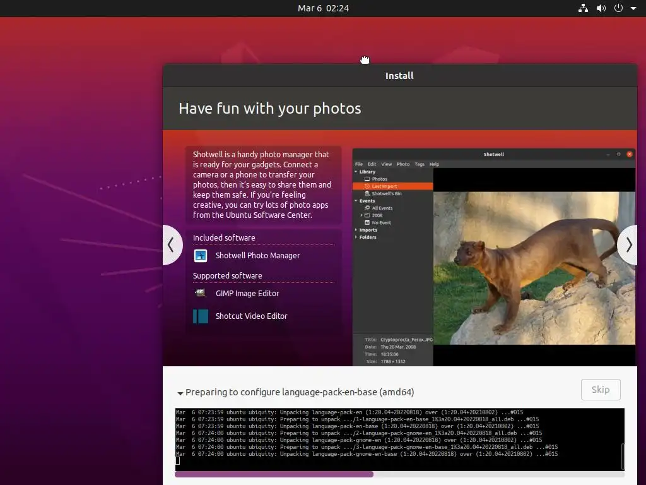Click the Shotwell Photo Manager icon
Image resolution: width=646 pixels, height=485 pixels.
201,256
